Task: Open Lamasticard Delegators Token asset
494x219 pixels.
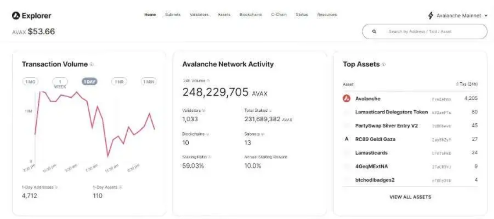Action: (x=391, y=112)
